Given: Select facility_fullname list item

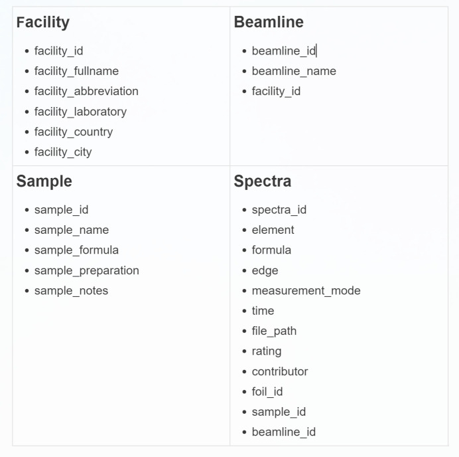Looking at the screenshot, I should tap(76, 71).
